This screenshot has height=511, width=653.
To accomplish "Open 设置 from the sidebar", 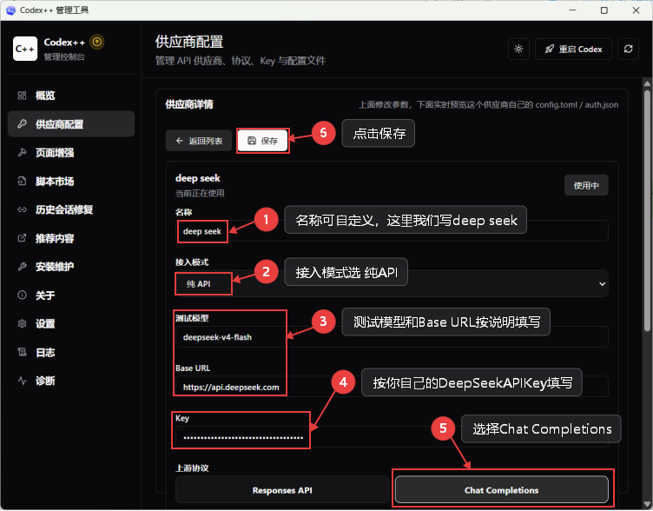I will [x=71, y=324].
